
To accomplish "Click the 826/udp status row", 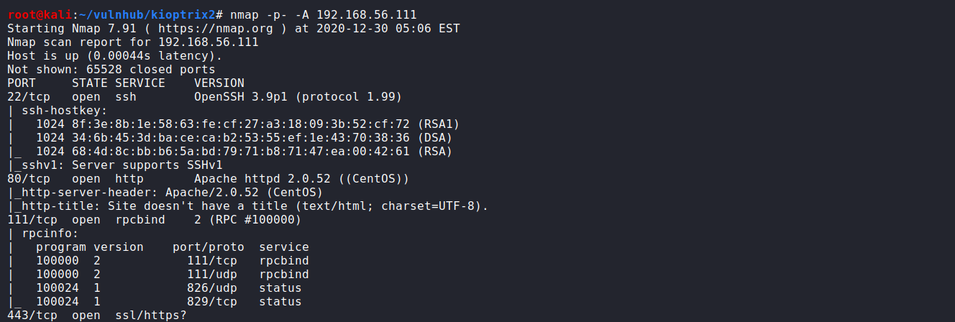I will (173, 288).
